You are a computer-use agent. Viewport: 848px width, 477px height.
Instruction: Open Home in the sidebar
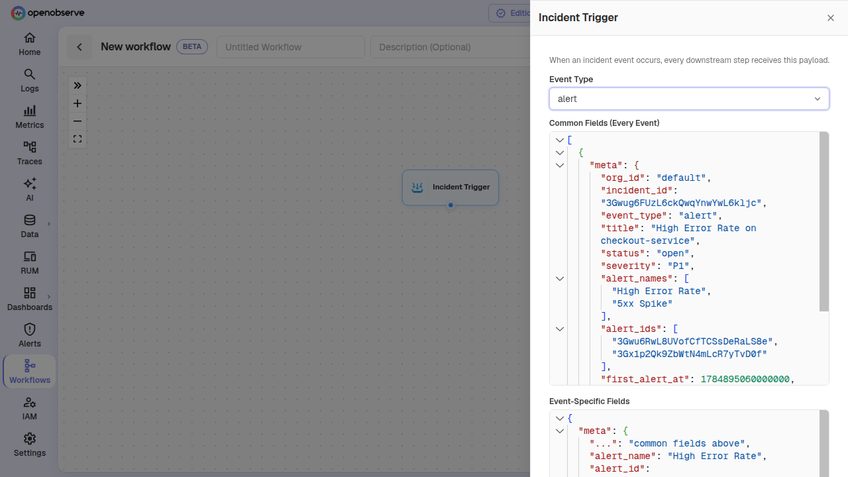[x=29, y=44]
